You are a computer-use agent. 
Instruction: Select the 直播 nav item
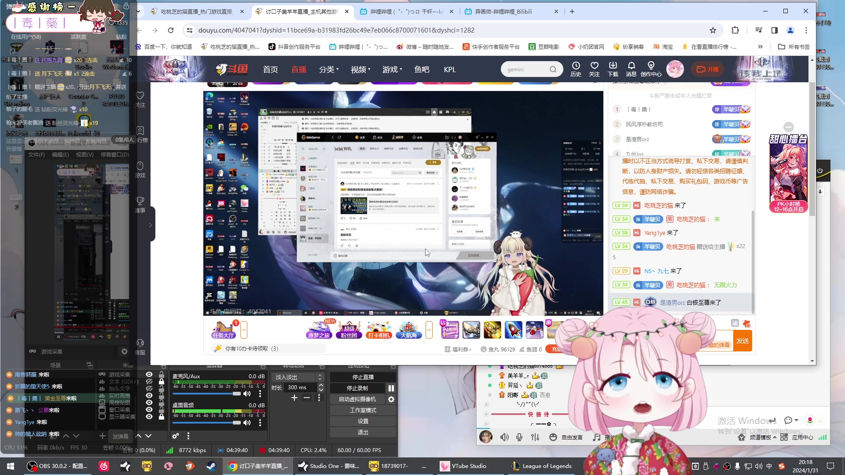point(299,69)
